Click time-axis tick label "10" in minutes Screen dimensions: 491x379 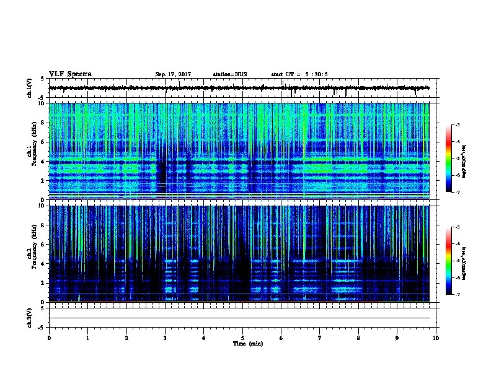click(x=436, y=338)
